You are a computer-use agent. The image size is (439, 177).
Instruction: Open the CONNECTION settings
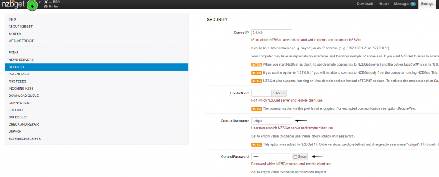96,103
